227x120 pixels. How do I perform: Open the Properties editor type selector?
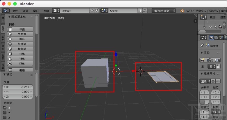(203, 38)
